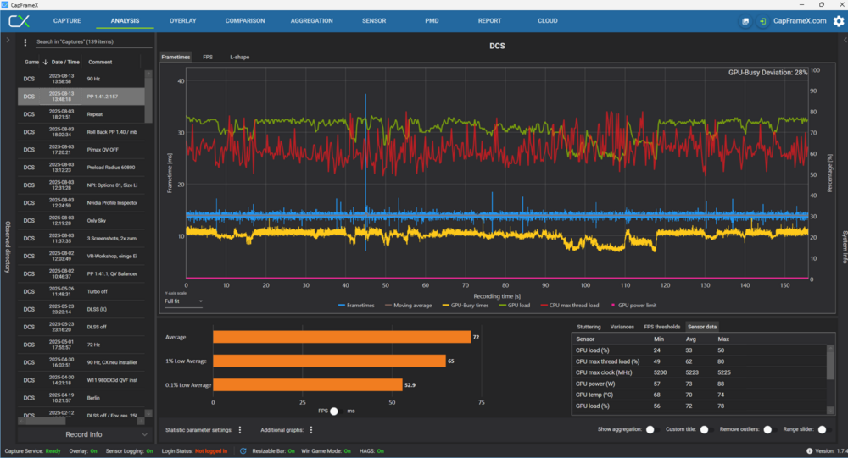The height and width of the screenshot is (458, 848).
Task: Open the Y-Axis scale Full fit dropdown
Action: click(184, 301)
